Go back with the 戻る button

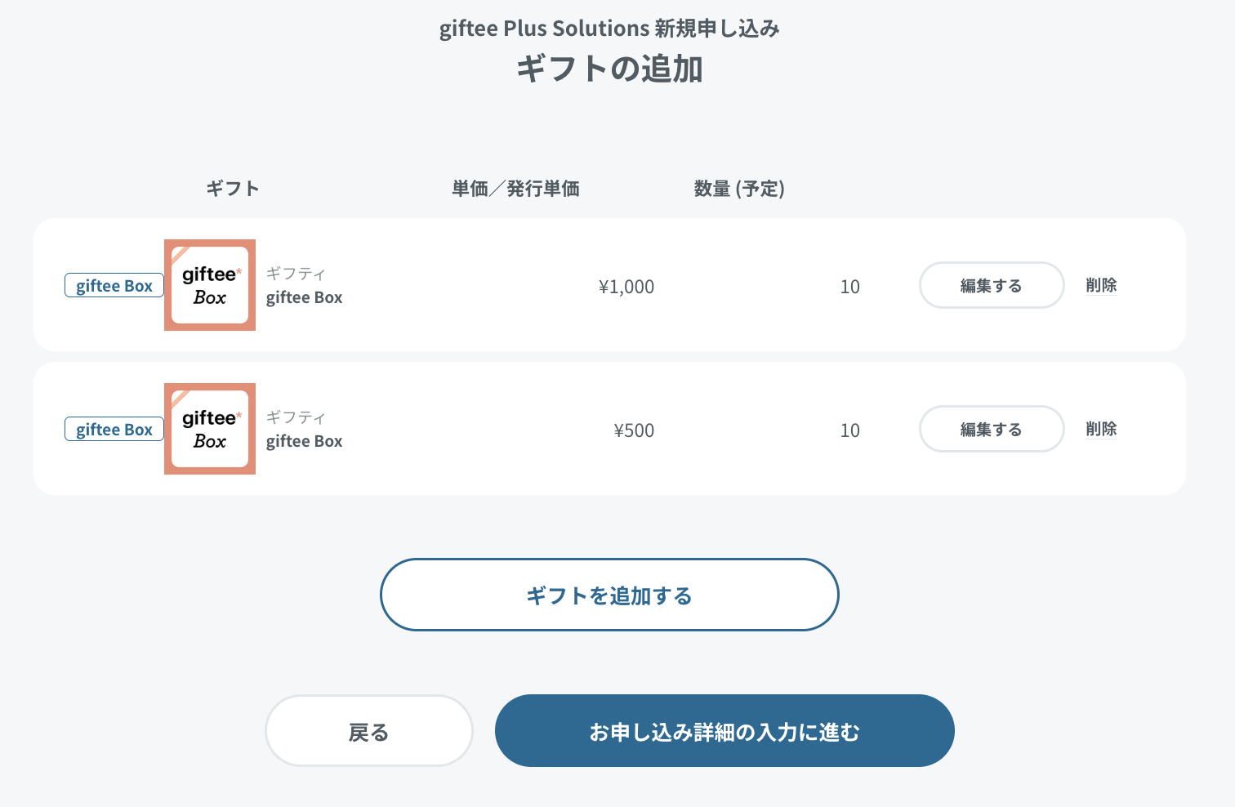tap(369, 731)
